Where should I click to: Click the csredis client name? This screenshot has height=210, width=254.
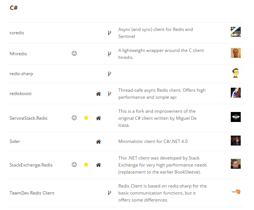coord(17,33)
